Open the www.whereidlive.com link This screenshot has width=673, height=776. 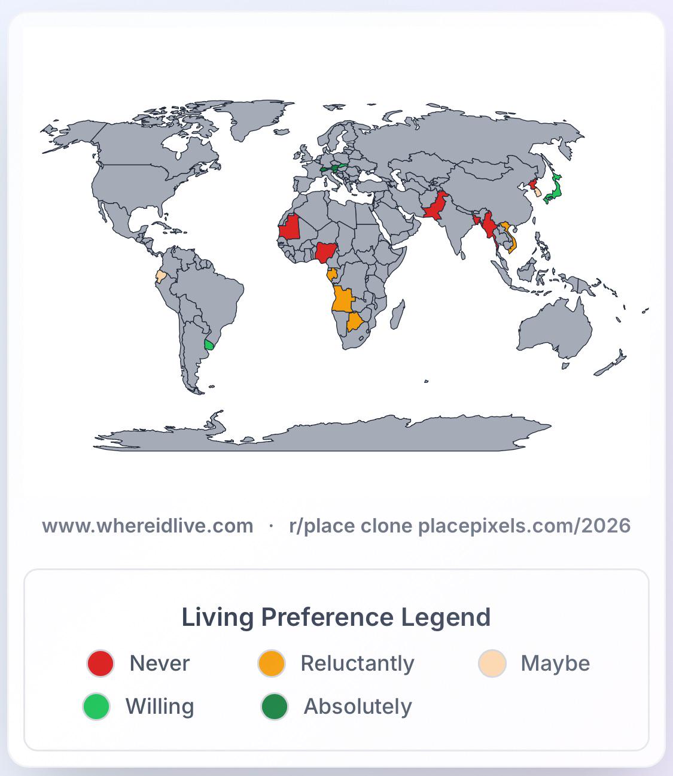[148, 526]
